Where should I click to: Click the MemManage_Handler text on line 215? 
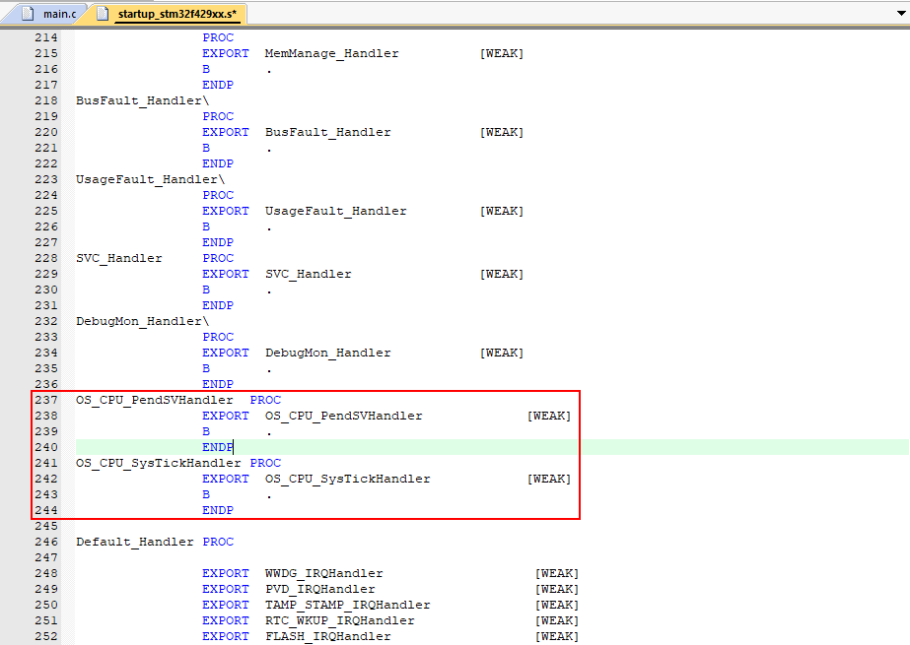tap(332, 53)
